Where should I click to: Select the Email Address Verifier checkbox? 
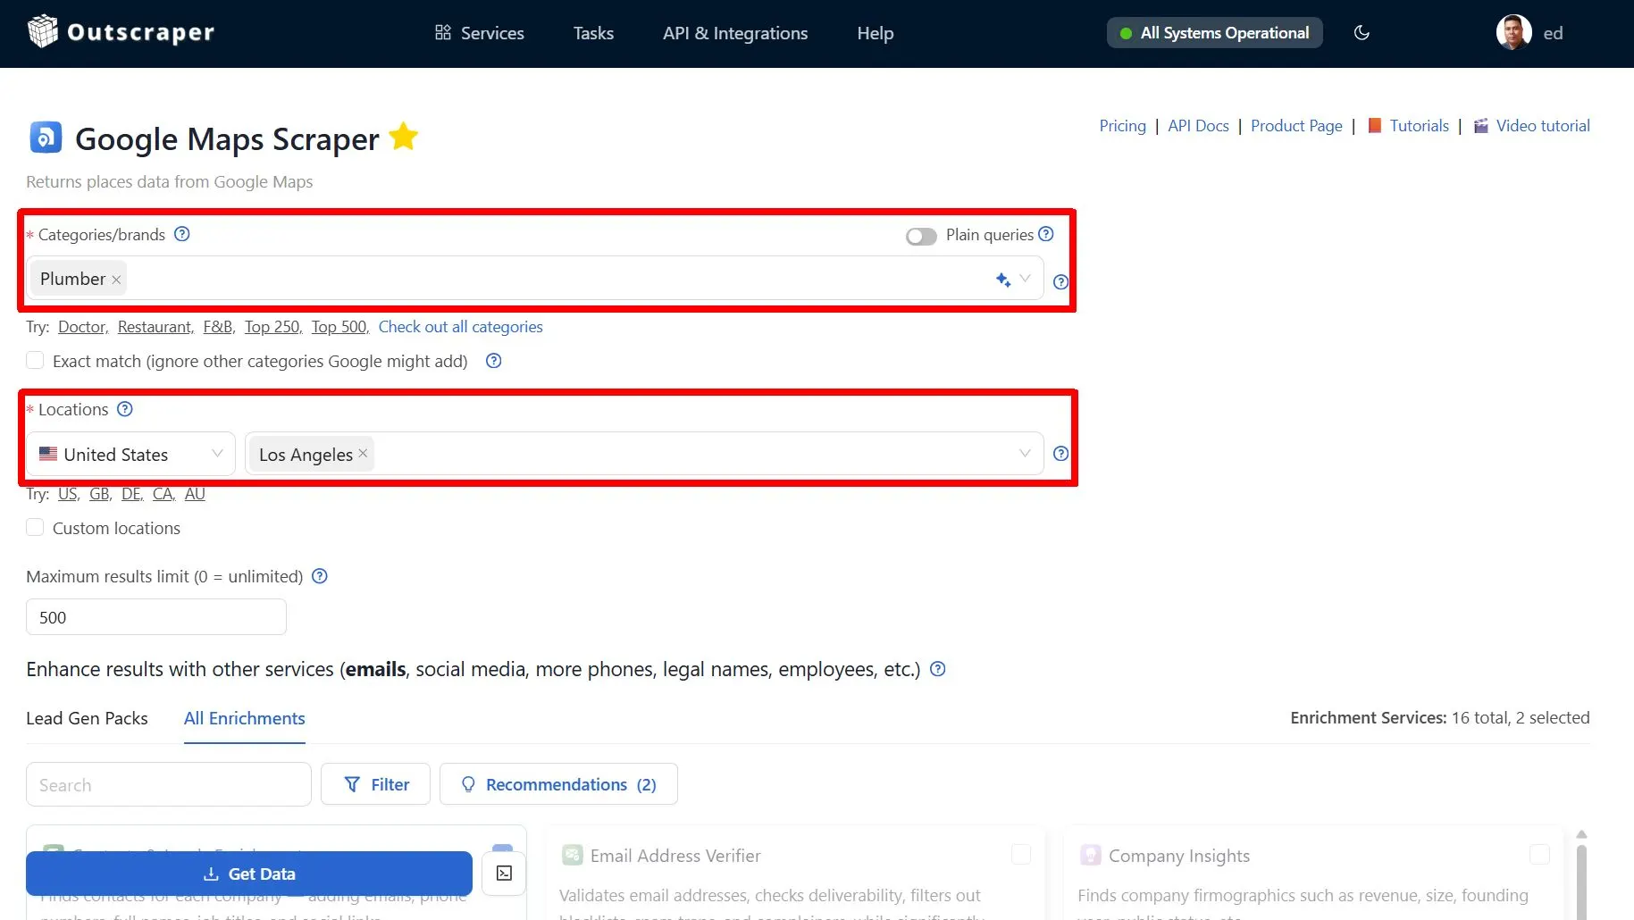[x=1020, y=855]
